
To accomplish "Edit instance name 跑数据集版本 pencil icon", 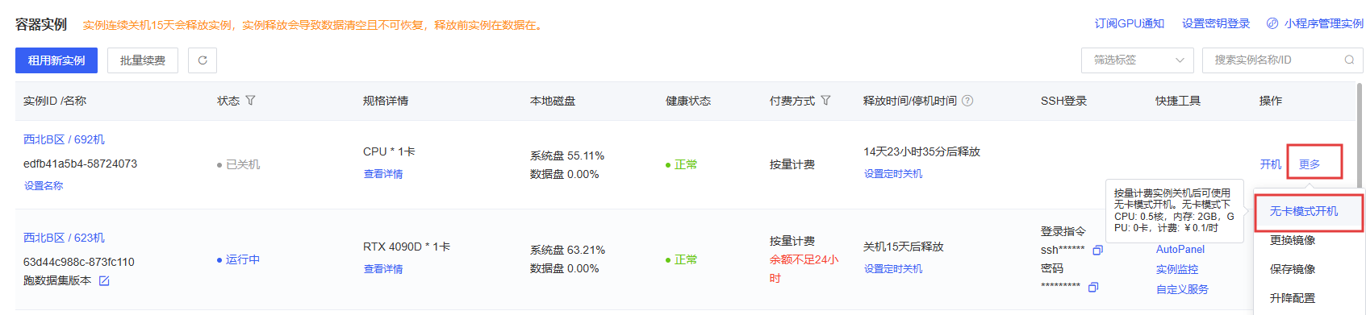I will (x=104, y=280).
